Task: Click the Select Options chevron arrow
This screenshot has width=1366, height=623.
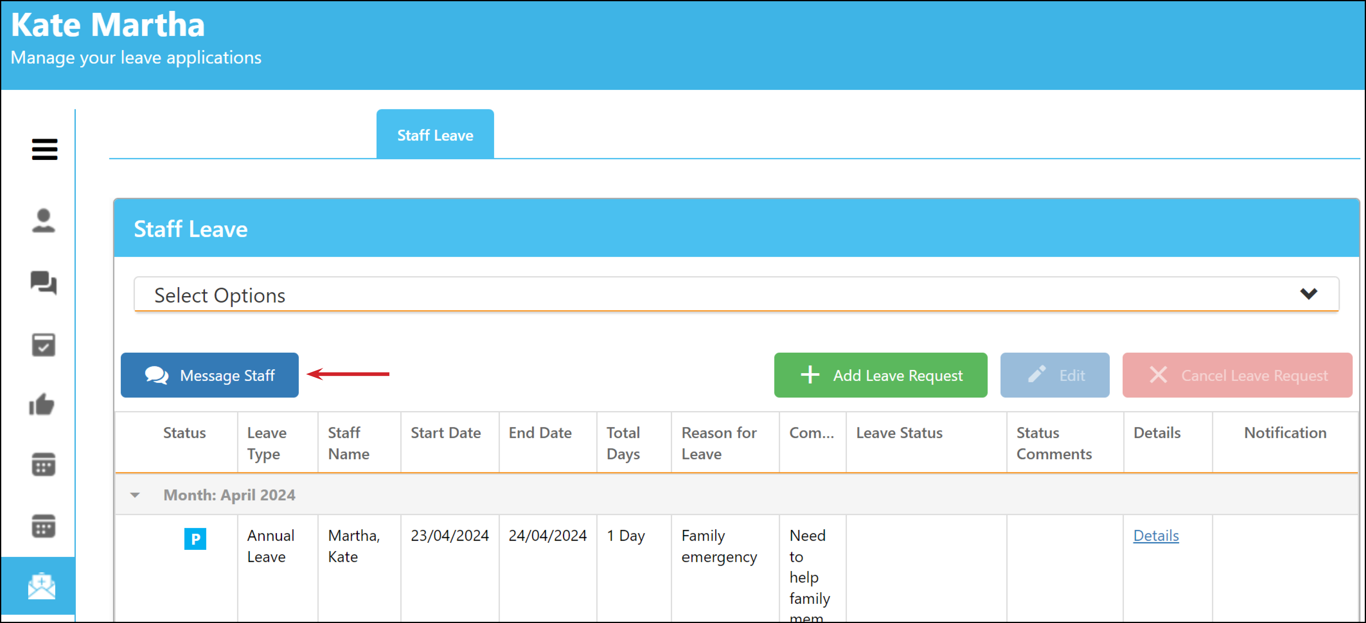Action: 1309,294
